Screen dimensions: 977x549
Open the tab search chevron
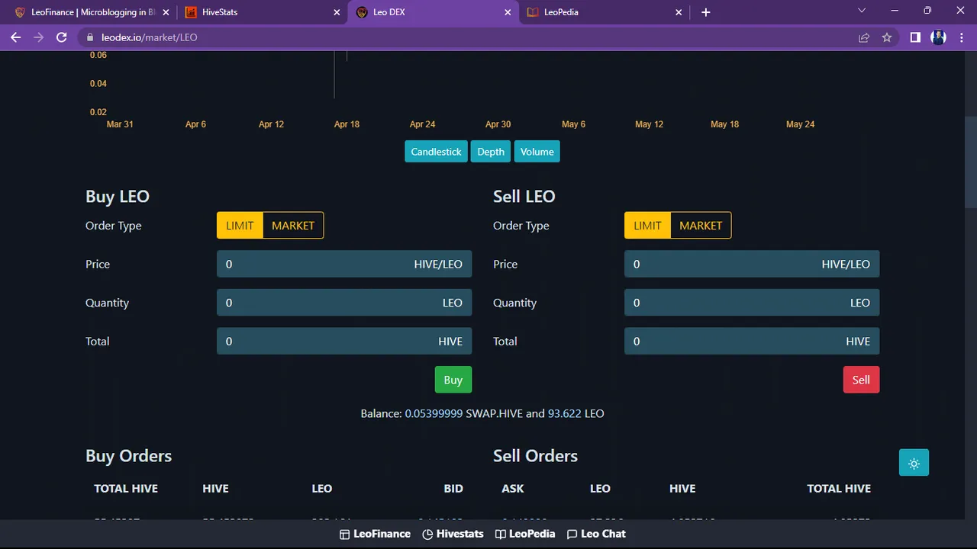(x=862, y=11)
